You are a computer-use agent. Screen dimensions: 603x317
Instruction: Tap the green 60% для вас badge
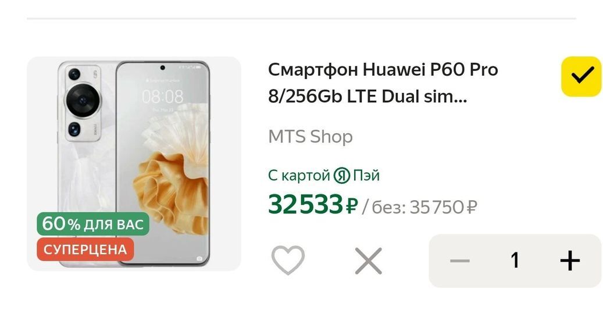pyautogui.click(x=93, y=223)
